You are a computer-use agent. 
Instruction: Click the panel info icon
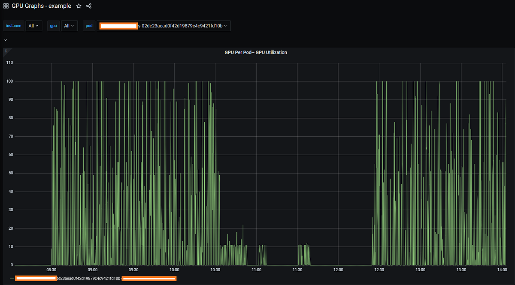6,51
